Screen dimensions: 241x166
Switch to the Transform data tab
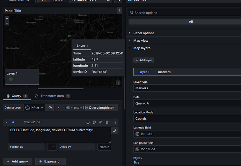(x=52, y=96)
